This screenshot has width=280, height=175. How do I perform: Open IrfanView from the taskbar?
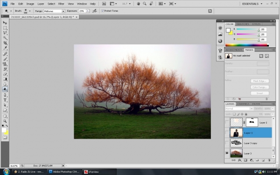click(99, 172)
